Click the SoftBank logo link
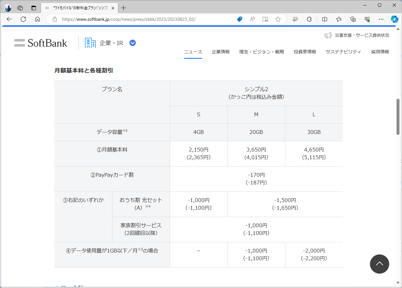The image size is (402, 288). tap(41, 43)
